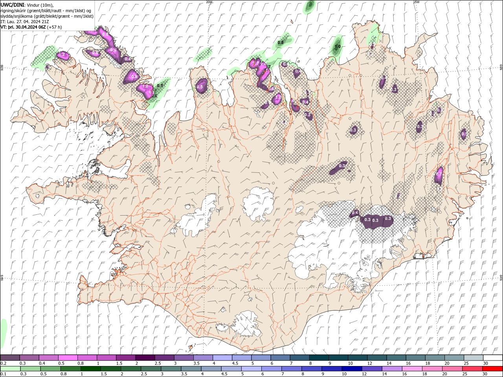
Task: Click the round Hofsjökull glacier in central Iceland
Action: coord(258,203)
